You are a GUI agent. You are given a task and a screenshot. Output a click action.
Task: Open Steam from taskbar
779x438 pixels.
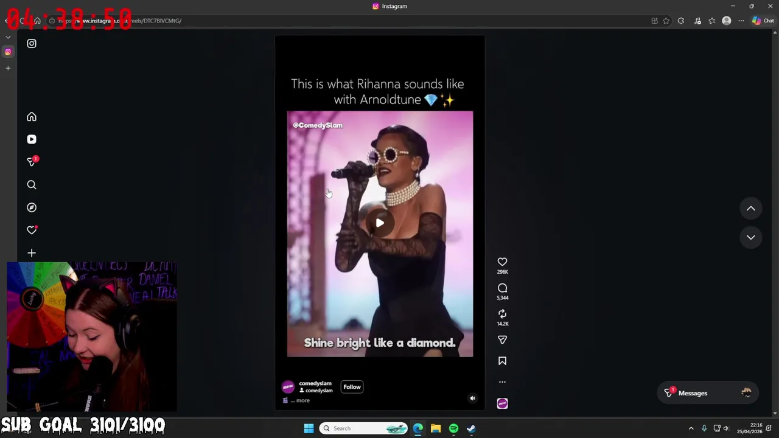point(471,428)
